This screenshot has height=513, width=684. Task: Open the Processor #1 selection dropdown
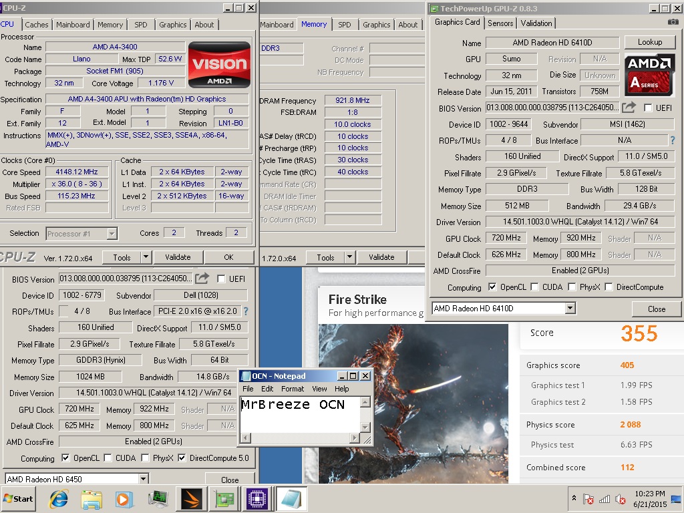112,234
